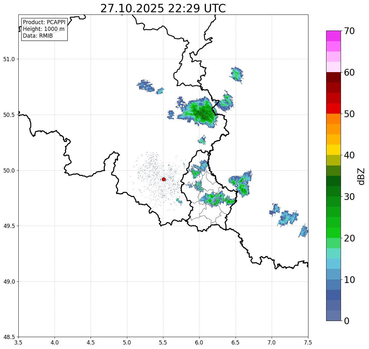Click the 'Height: 1000 m' legend line

click(44, 29)
